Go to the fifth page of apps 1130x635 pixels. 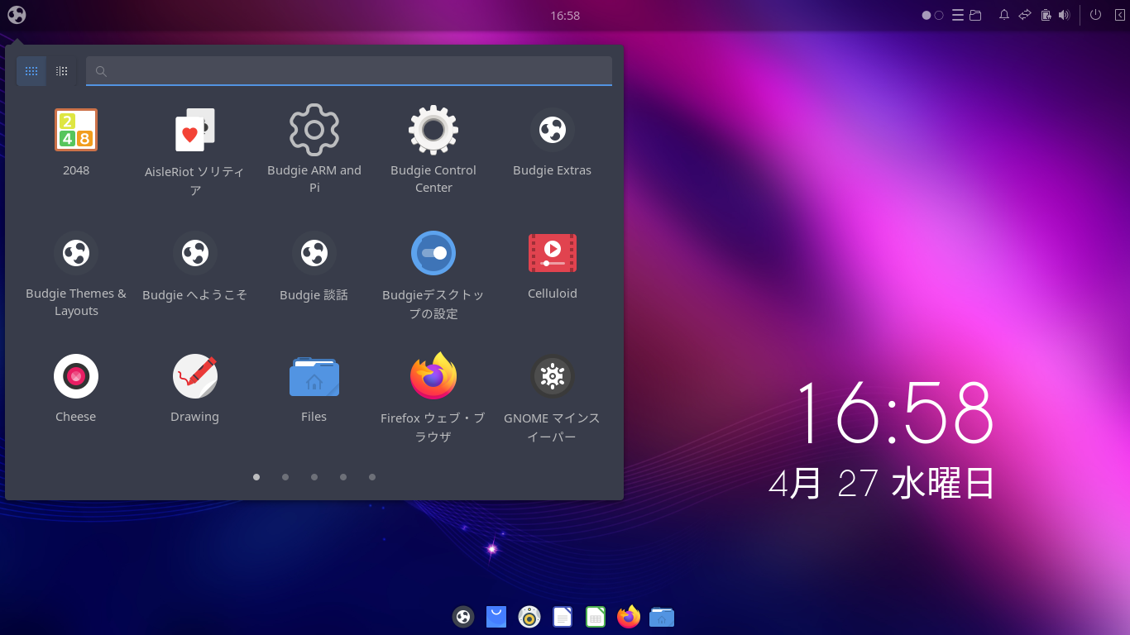(x=372, y=477)
